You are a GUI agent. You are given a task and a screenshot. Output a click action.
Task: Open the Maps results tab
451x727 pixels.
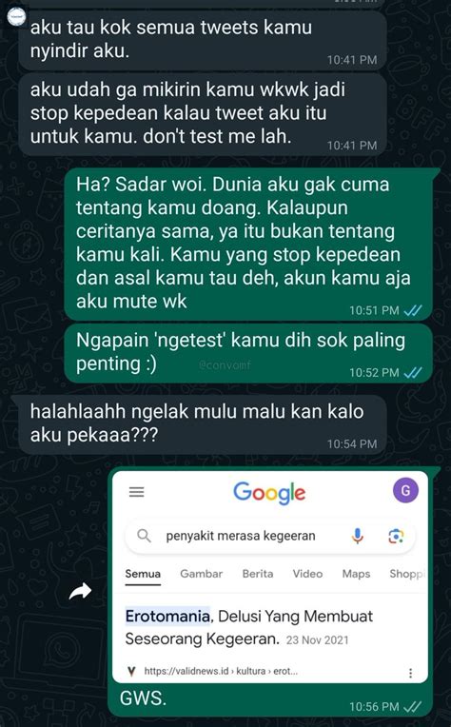coord(356,574)
